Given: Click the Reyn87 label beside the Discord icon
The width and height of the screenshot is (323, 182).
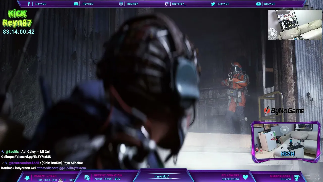Looking at the screenshot, I should (x=88, y=4).
